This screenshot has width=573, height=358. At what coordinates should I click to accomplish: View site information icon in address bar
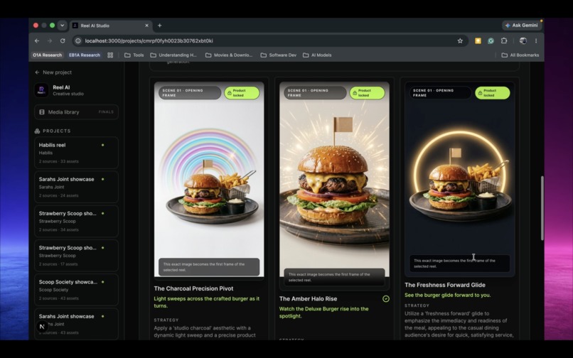tap(77, 41)
